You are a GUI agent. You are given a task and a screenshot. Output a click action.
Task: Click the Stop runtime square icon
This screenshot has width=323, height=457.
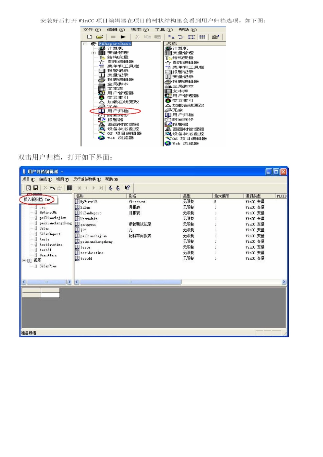click(113, 37)
